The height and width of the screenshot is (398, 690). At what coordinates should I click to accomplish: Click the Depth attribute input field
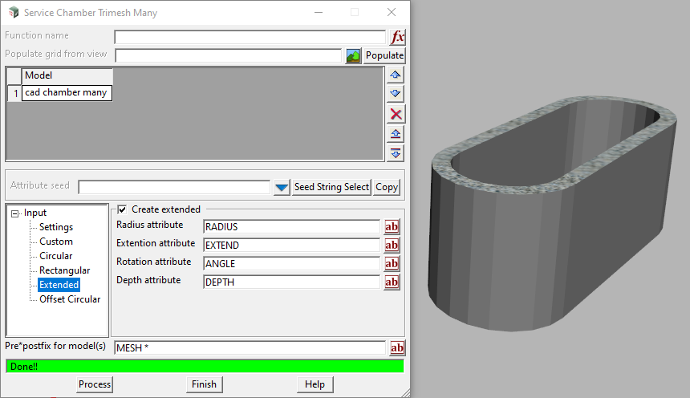(x=291, y=282)
